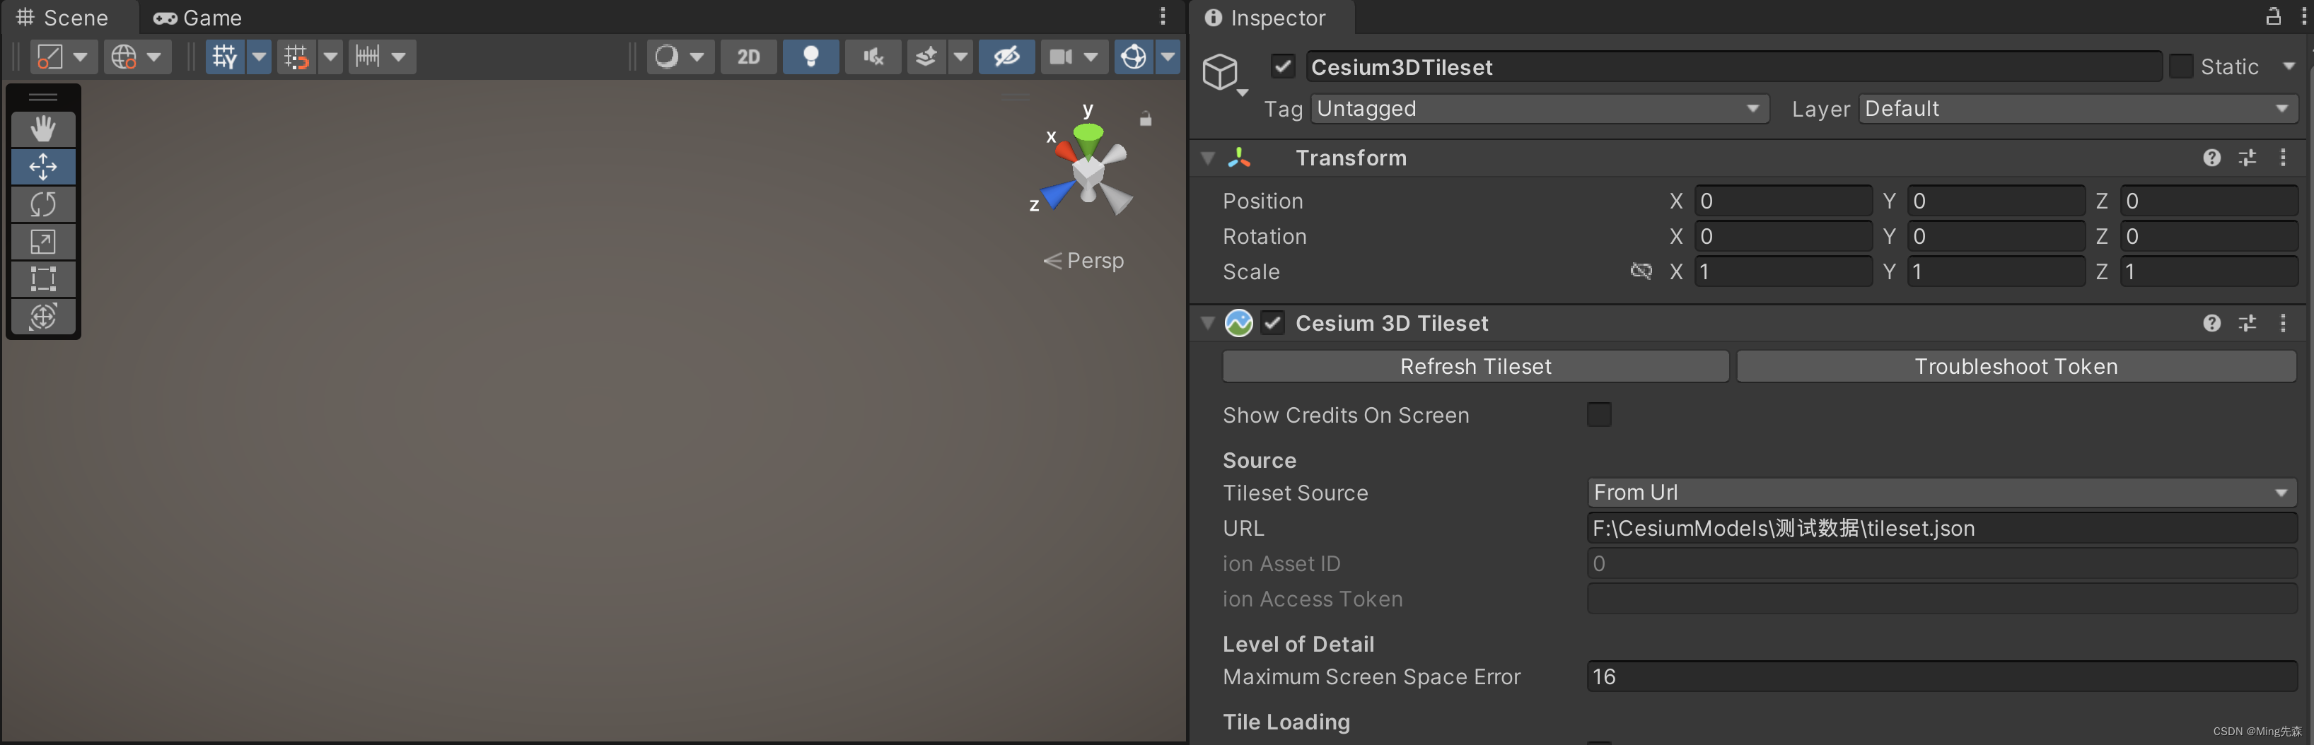The height and width of the screenshot is (745, 2314).
Task: Open Gizmos dropdown arrow
Action: tap(1168, 57)
